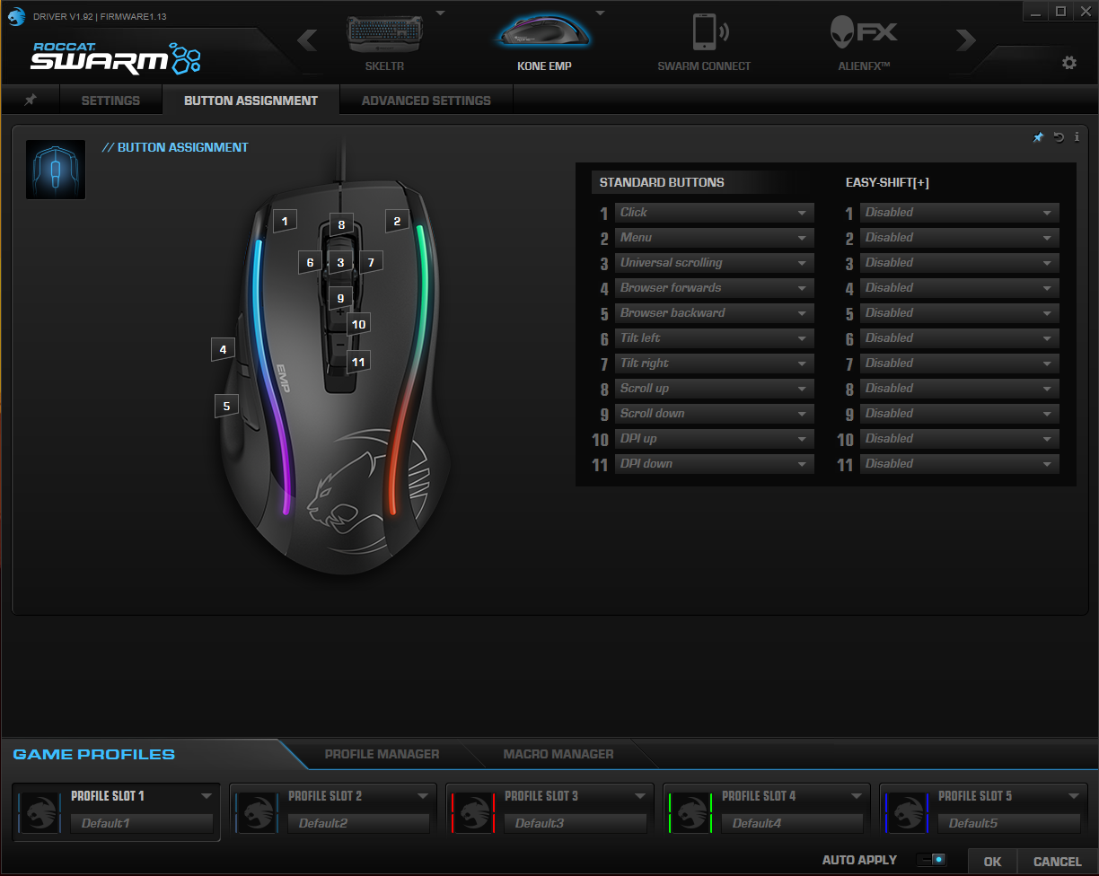1099x876 pixels.
Task: Open the DPI down dropdown
Action: (714, 464)
